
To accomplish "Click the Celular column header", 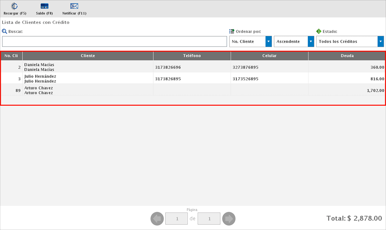I will coord(269,56).
